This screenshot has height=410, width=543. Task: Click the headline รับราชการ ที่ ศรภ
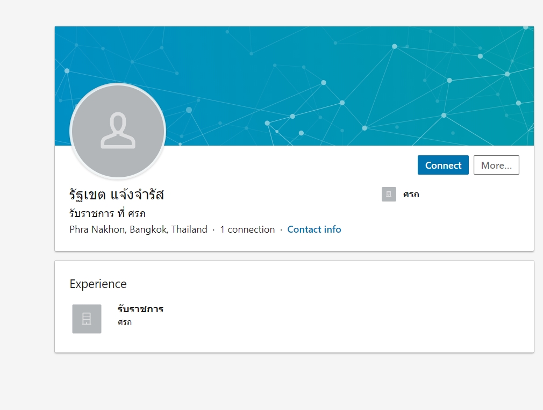pos(108,213)
